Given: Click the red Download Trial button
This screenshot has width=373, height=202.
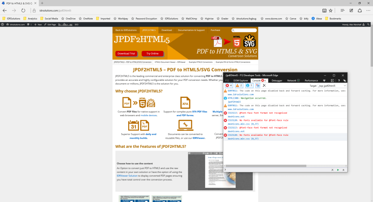Looking at the screenshot, I should tap(126, 54).
